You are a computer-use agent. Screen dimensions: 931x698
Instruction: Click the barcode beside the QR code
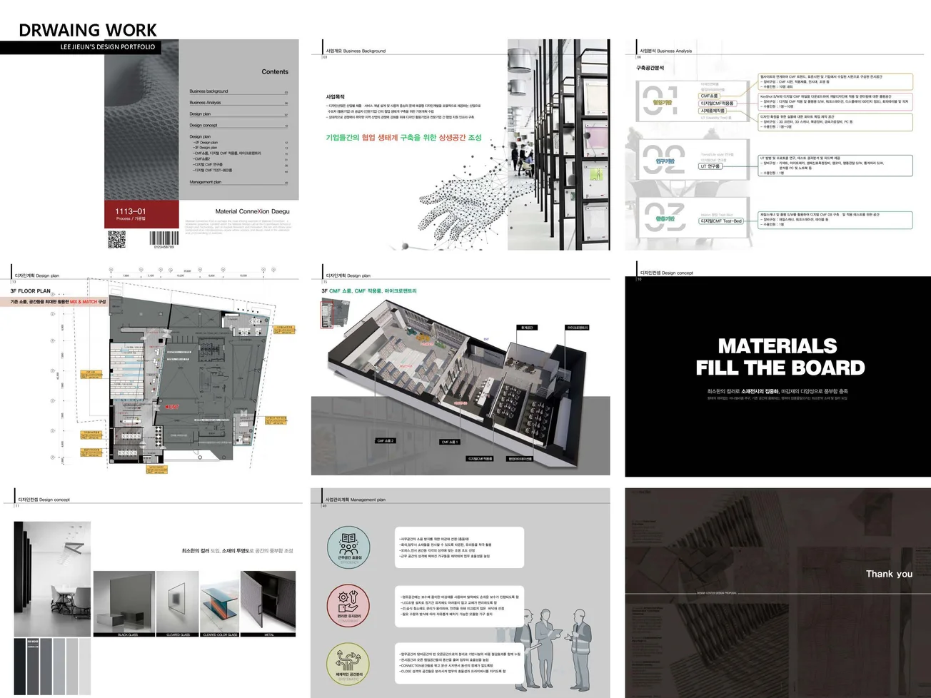[x=163, y=238]
